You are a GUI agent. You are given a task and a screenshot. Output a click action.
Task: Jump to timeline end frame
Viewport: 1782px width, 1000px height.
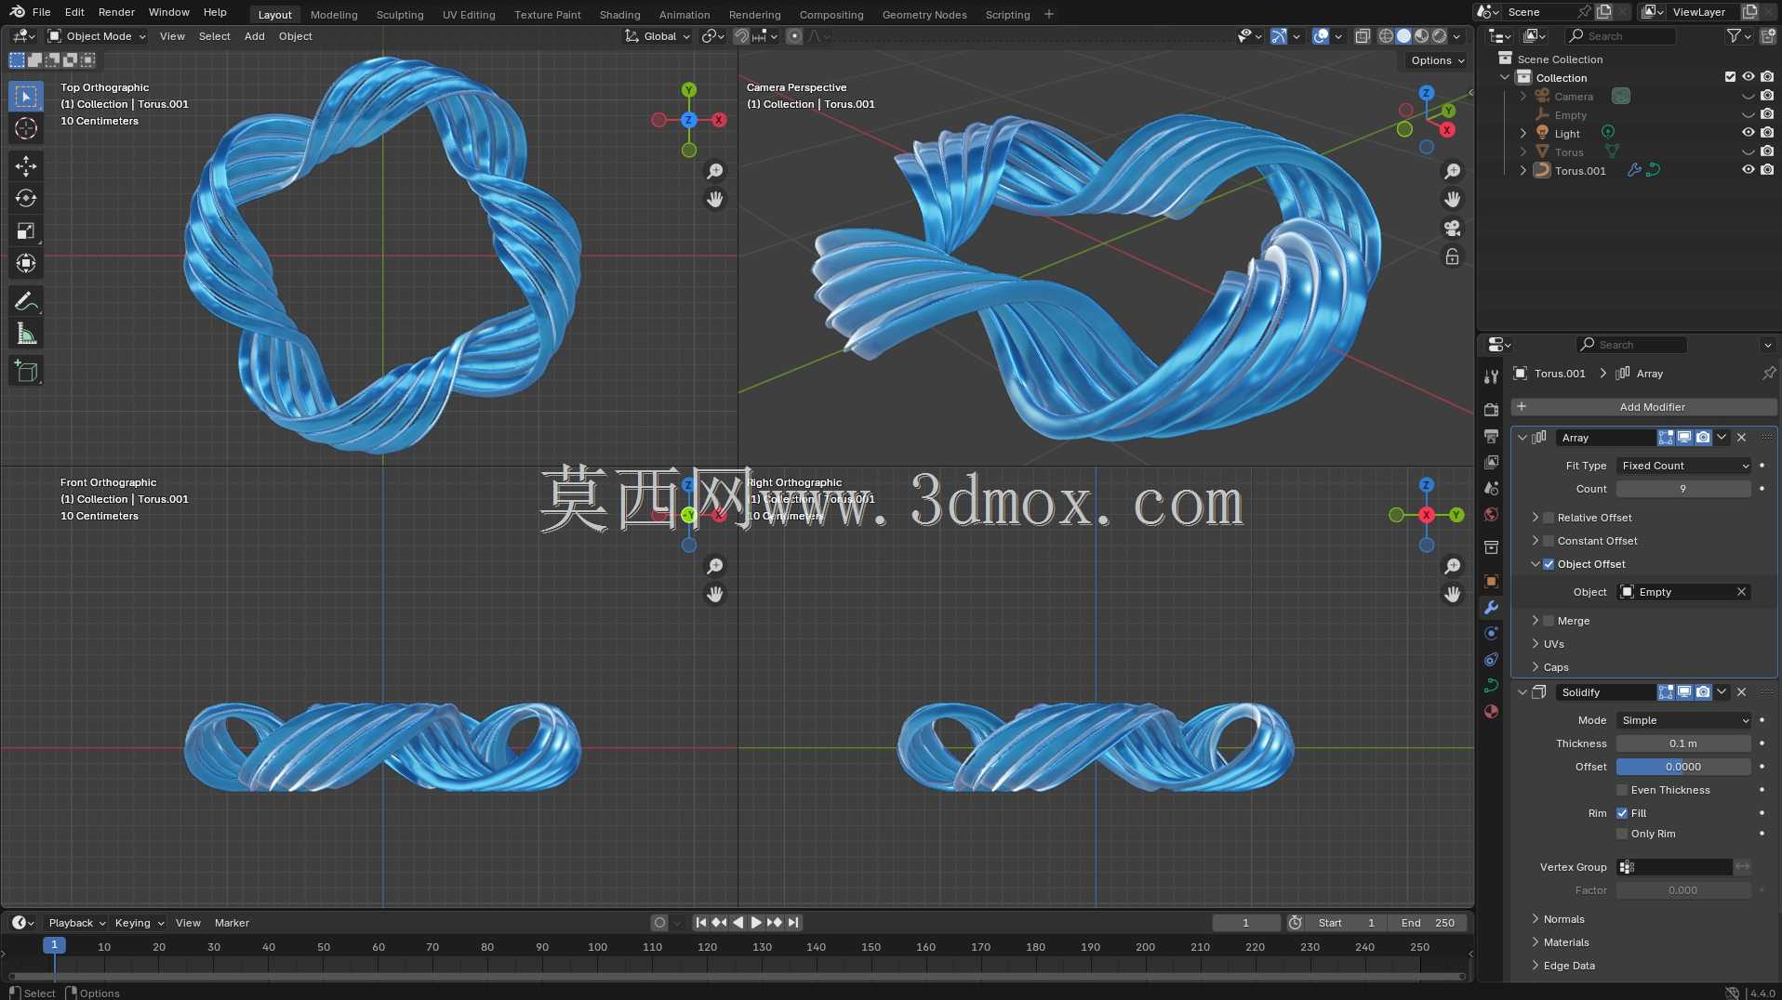click(793, 923)
